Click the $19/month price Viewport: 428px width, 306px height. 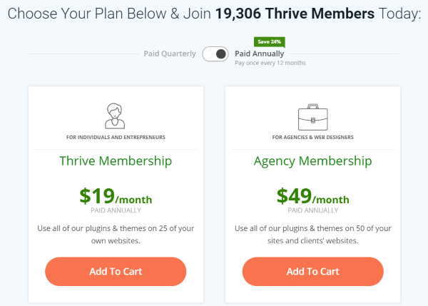pos(116,196)
